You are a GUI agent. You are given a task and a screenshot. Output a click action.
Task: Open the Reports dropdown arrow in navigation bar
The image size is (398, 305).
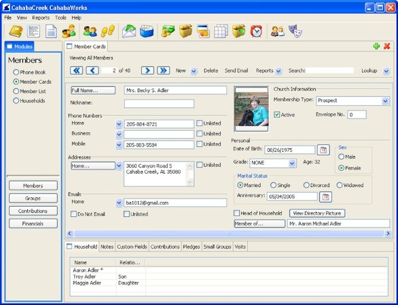click(x=278, y=71)
